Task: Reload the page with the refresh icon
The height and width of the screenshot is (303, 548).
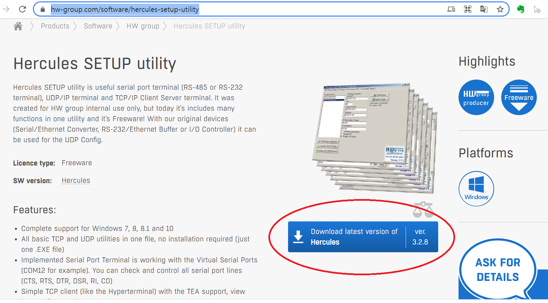Action: pyautogui.click(x=22, y=9)
